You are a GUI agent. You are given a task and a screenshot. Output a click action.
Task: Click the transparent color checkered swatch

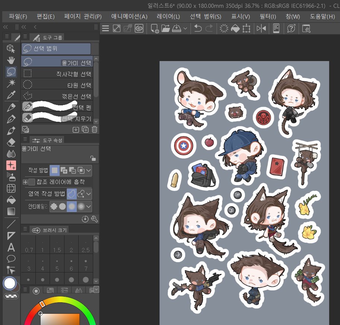[x=12, y=296]
